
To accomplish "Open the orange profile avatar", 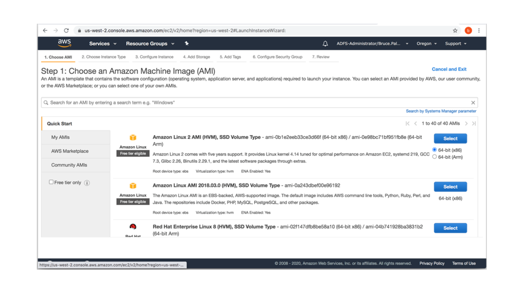I will (x=468, y=30).
